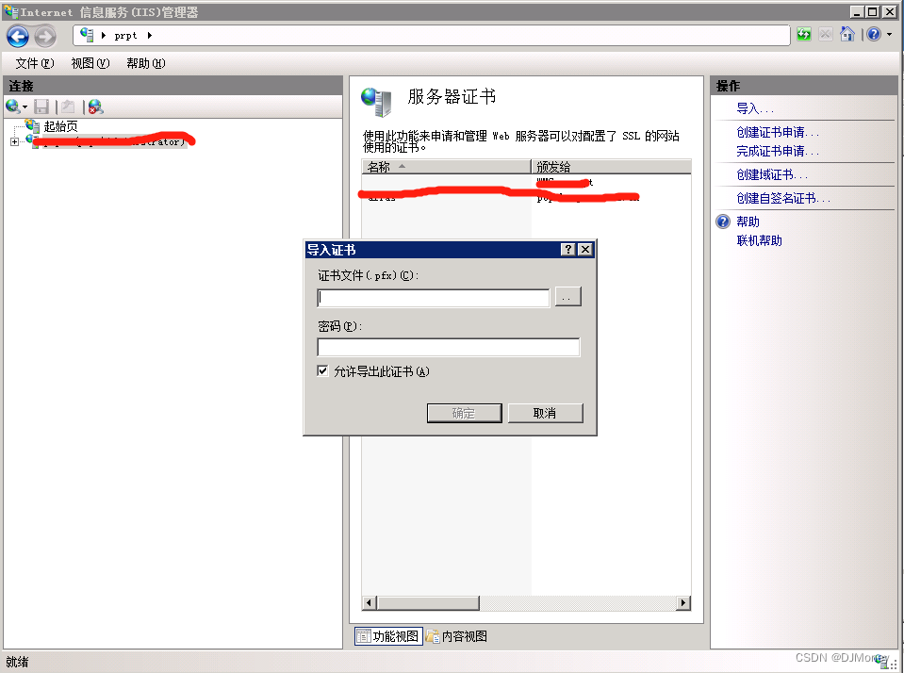Click the delete connection icon
The height and width of the screenshot is (673, 904).
[96, 107]
